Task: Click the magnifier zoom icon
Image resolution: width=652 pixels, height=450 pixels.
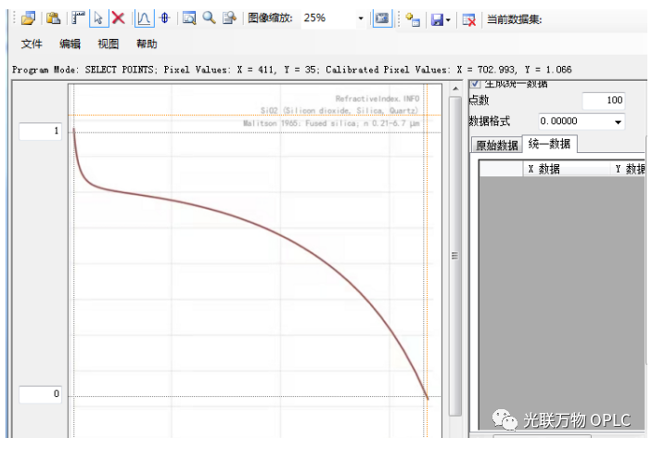Action: pos(209,18)
